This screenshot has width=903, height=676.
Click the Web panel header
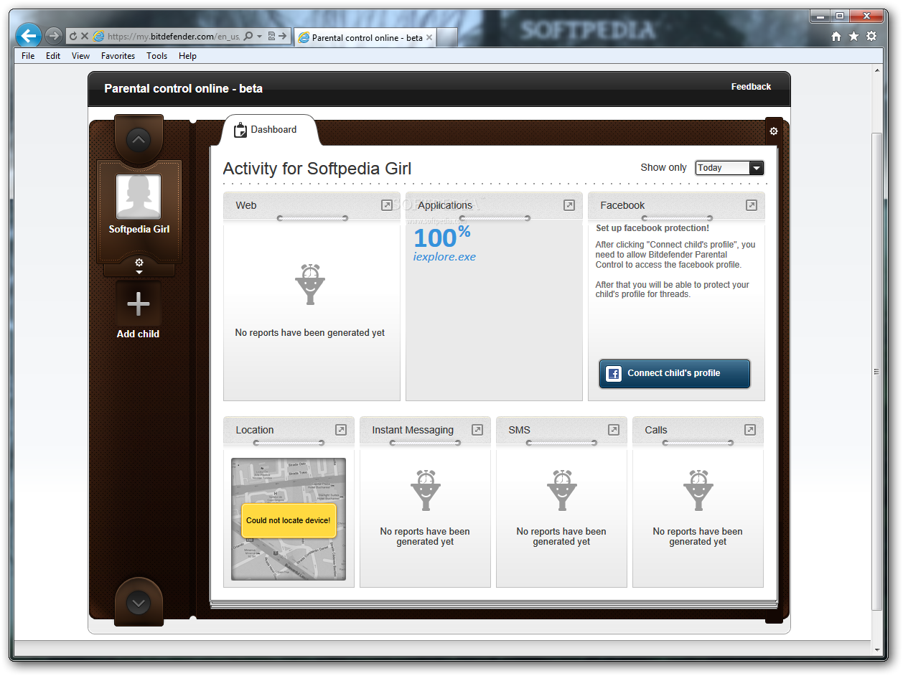pyautogui.click(x=312, y=205)
